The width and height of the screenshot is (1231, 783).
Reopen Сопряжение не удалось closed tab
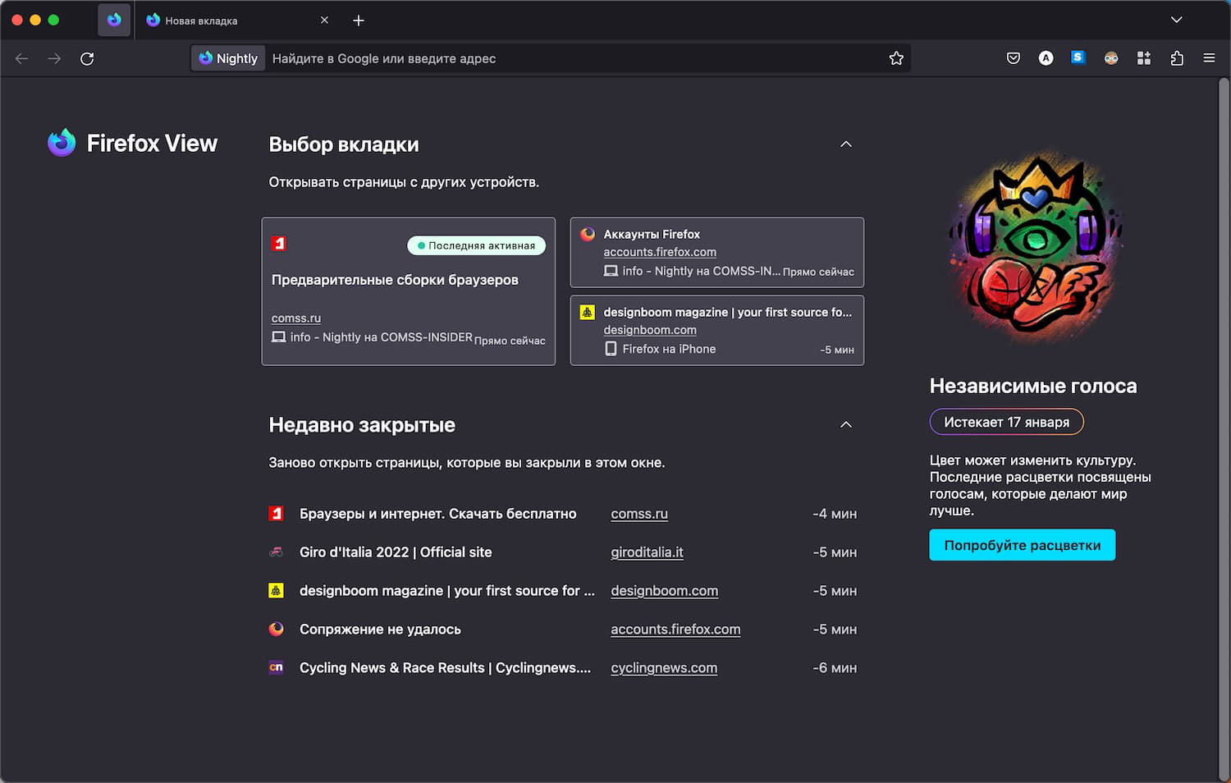(x=563, y=630)
